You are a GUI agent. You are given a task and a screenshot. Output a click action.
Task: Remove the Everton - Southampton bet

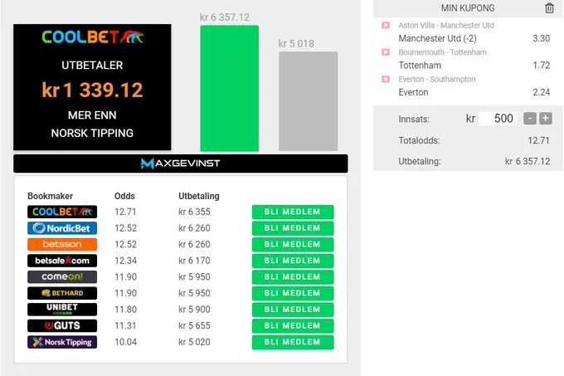[x=386, y=79]
